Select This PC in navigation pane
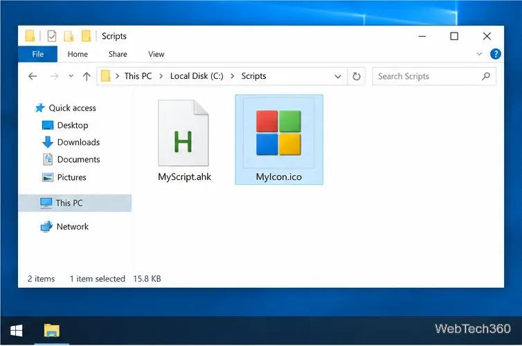Viewport: 522px width, 346px height. point(75,203)
